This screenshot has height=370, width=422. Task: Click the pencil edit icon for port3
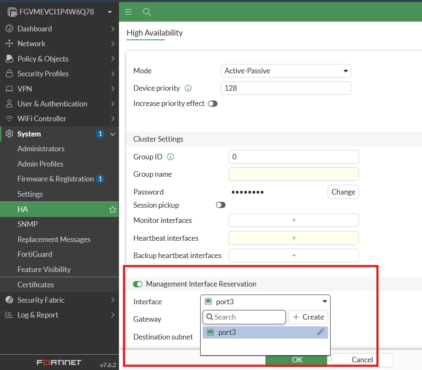point(320,332)
